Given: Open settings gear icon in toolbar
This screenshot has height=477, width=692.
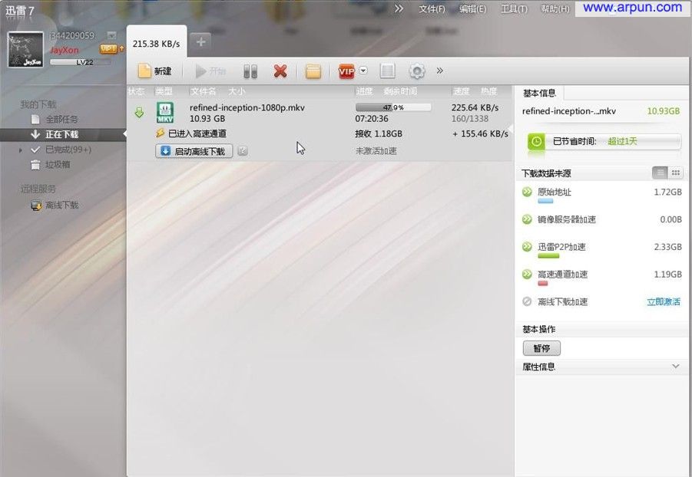Looking at the screenshot, I should point(417,71).
